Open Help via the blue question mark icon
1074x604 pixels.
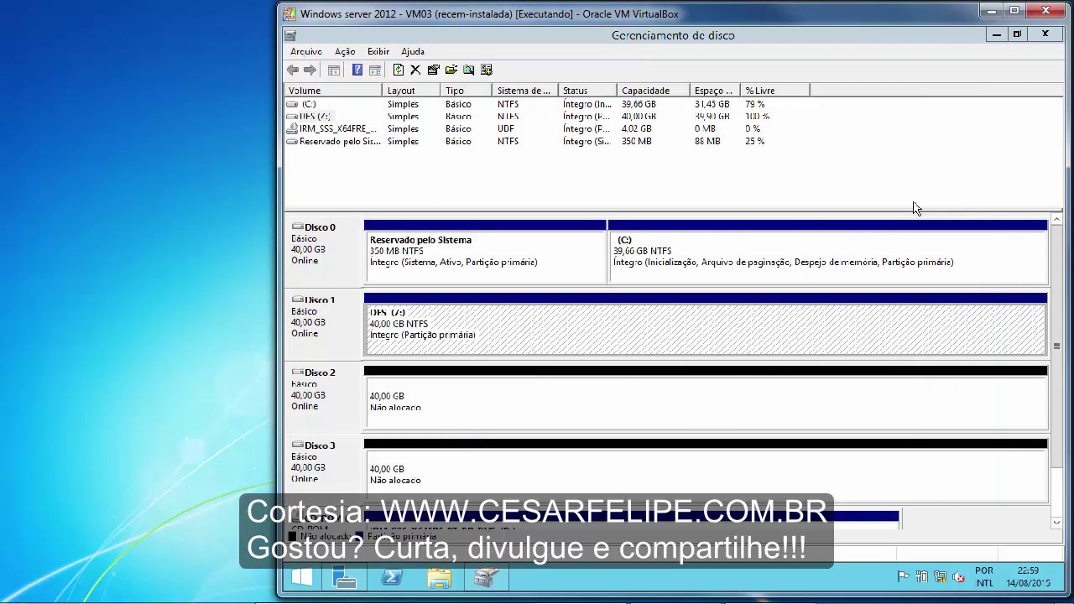(357, 70)
